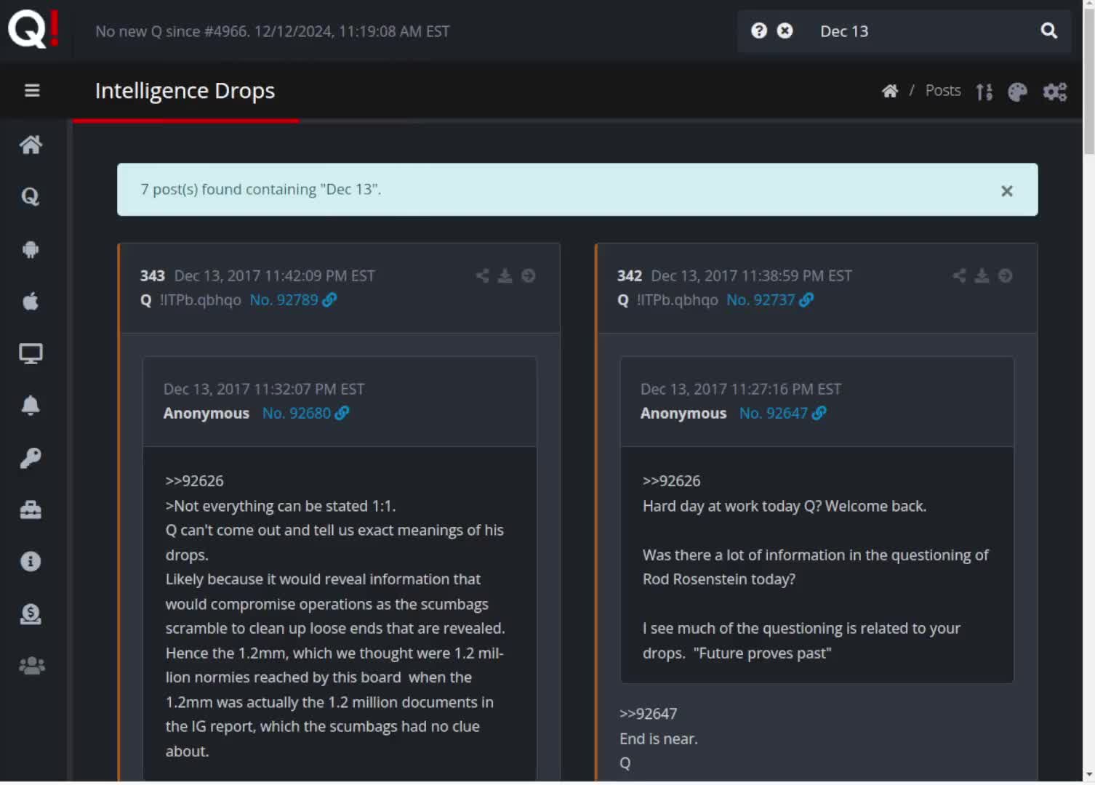
Task: Download post 342
Action: tap(982, 275)
